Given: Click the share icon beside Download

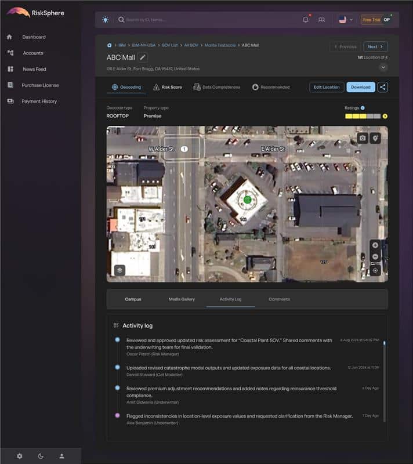Looking at the screenshot, I should [383, 87].
